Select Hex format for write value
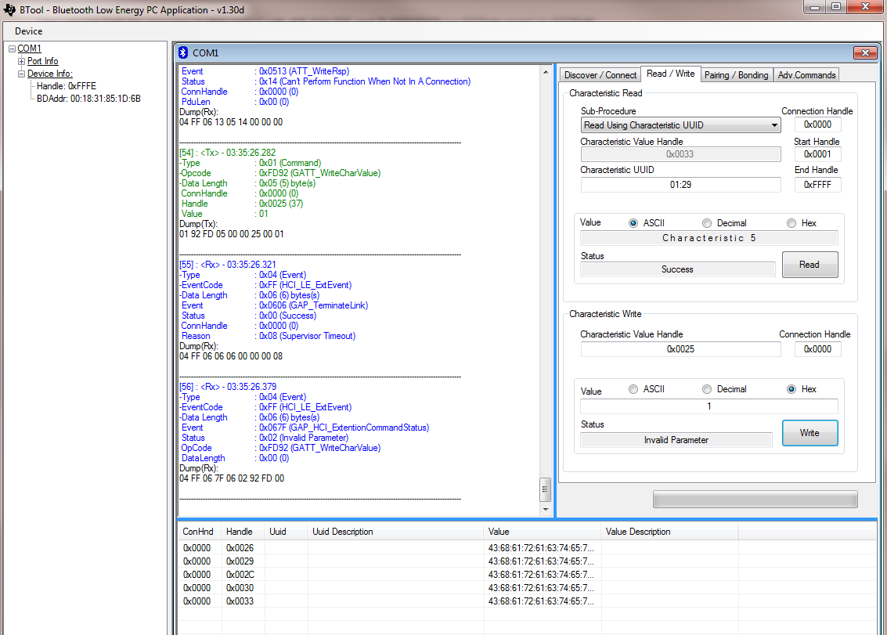The height and width of the screenshot is (635, 887). point(791,389)
